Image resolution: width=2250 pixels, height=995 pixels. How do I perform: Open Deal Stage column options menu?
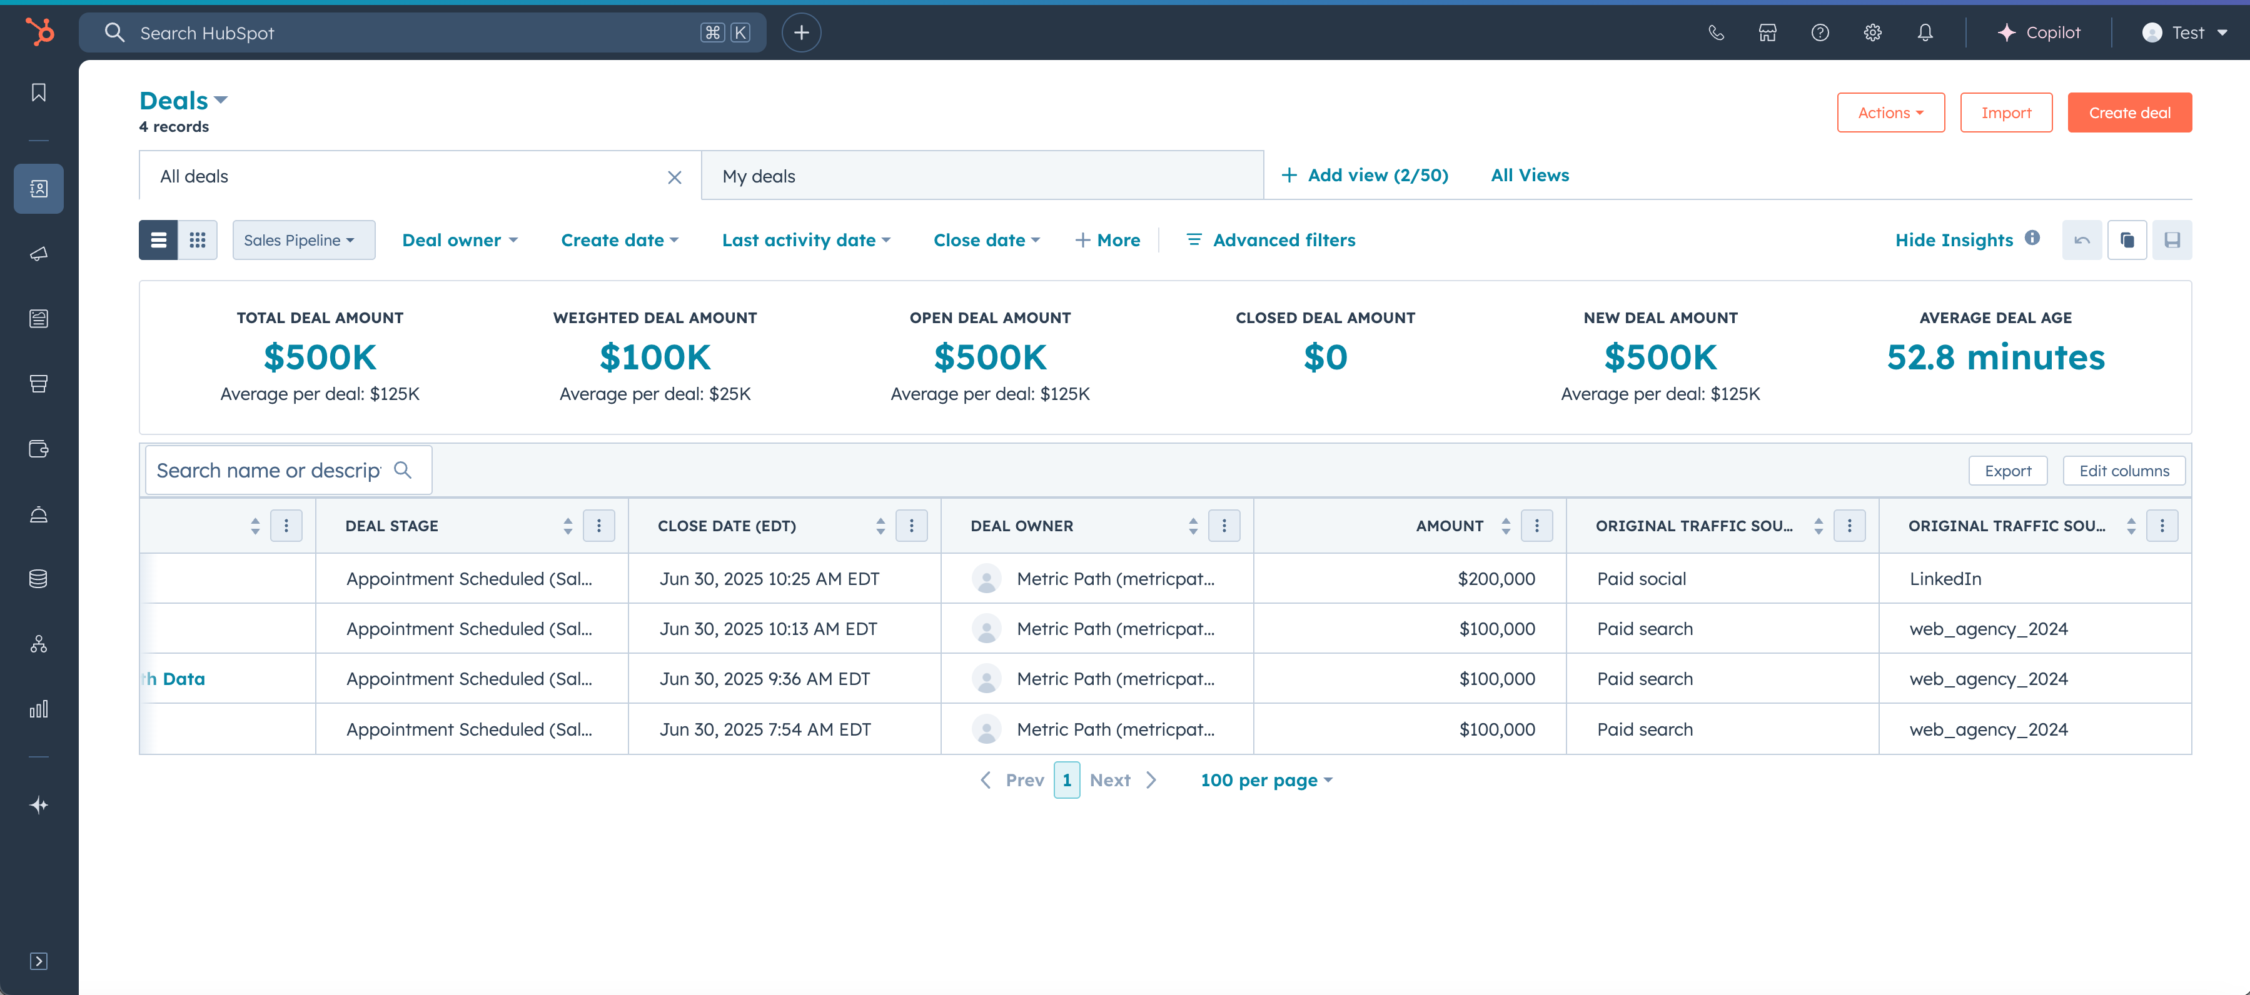coord(599,526)
